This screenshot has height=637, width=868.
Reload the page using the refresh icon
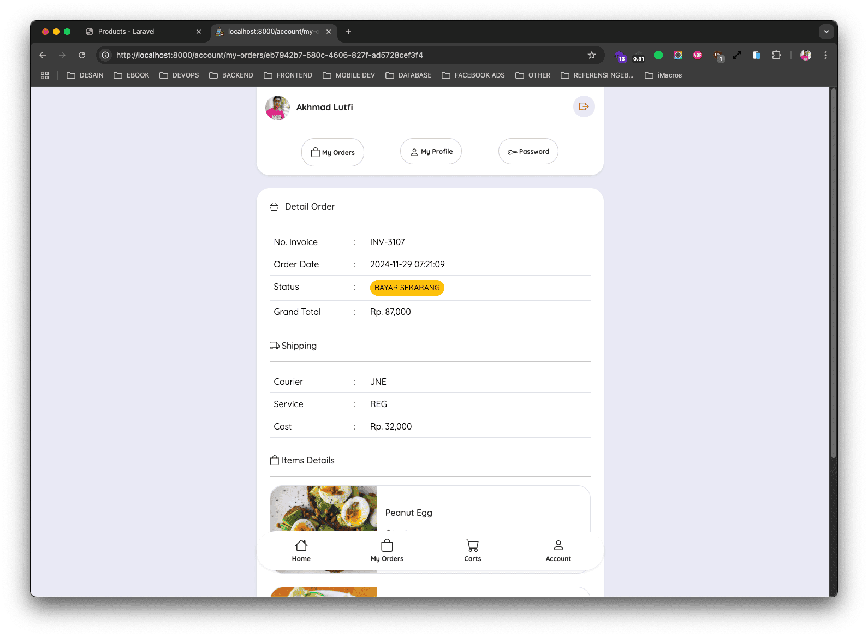pyautogui.click(x=82, y=55)
